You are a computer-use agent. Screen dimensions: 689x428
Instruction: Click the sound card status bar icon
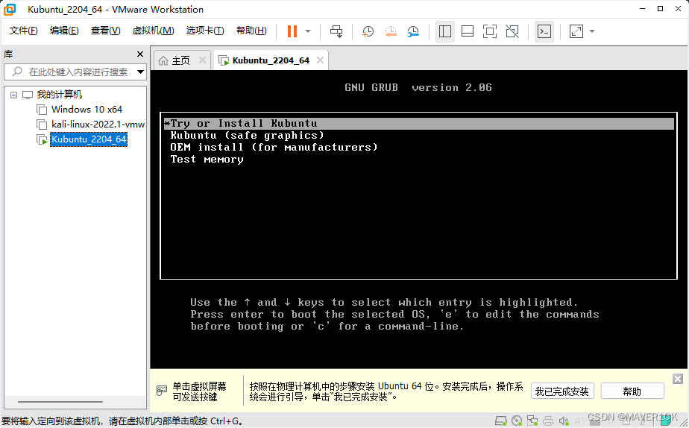click(564, 421)
